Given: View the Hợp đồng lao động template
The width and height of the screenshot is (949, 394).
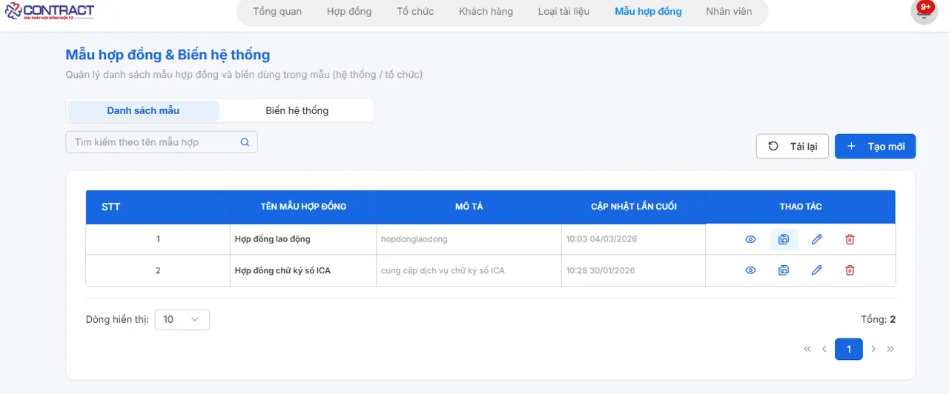Looking at the screenshot, I should [750, 239].
